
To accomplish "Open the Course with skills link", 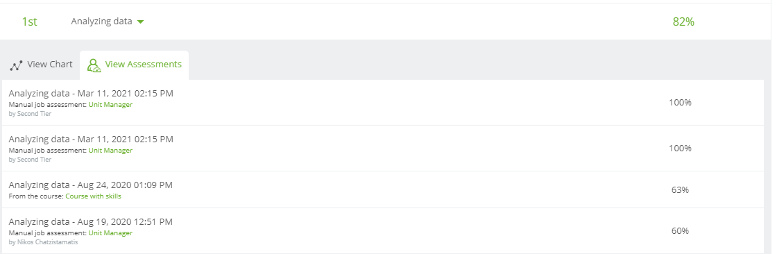I will click(x=93, y=196).
